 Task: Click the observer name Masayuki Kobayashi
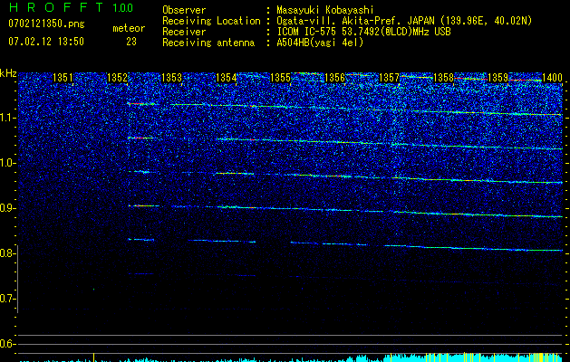pos(325,10)
